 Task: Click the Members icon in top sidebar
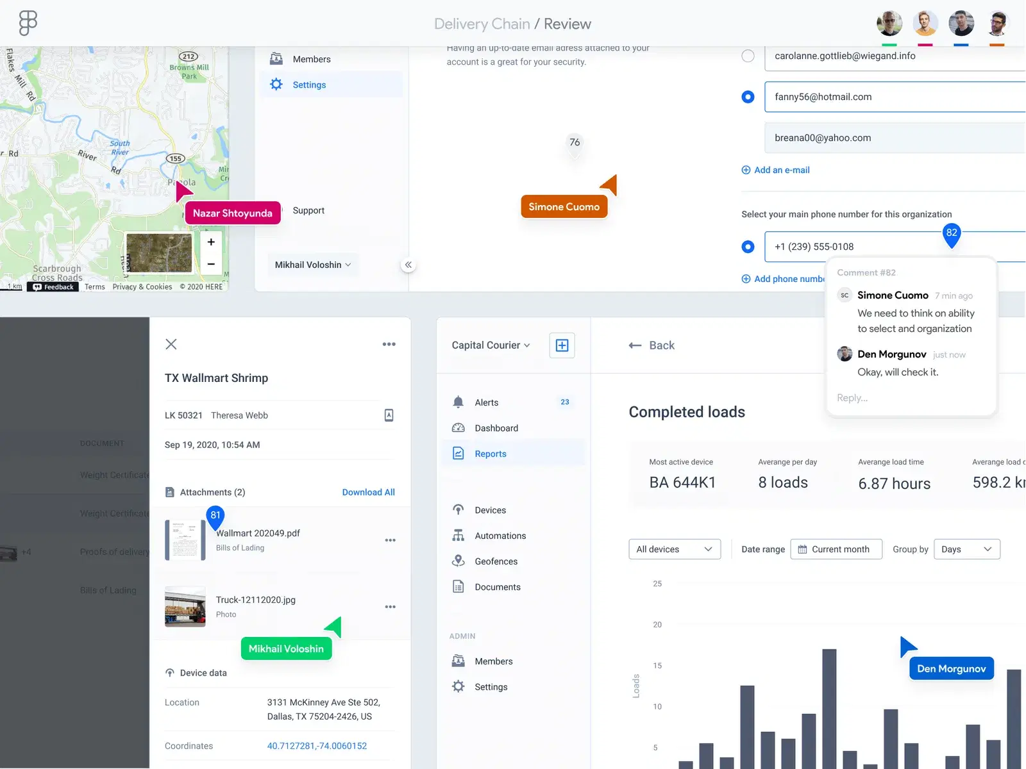pyautogui.click(x=276, y=59)
